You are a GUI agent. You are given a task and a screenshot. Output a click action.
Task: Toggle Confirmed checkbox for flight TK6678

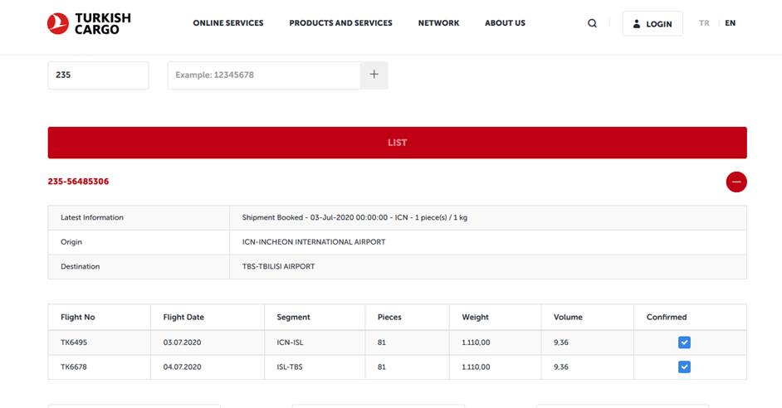tap(683, 367)
